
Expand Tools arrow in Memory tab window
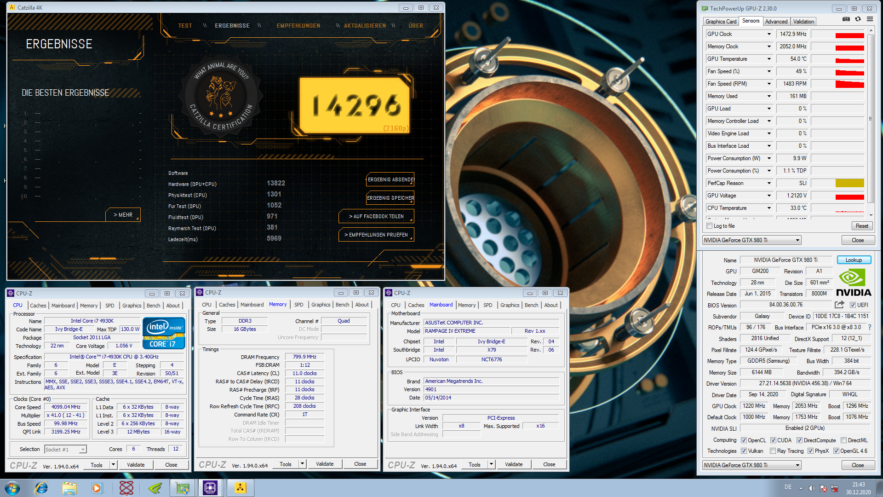[302, 464]
